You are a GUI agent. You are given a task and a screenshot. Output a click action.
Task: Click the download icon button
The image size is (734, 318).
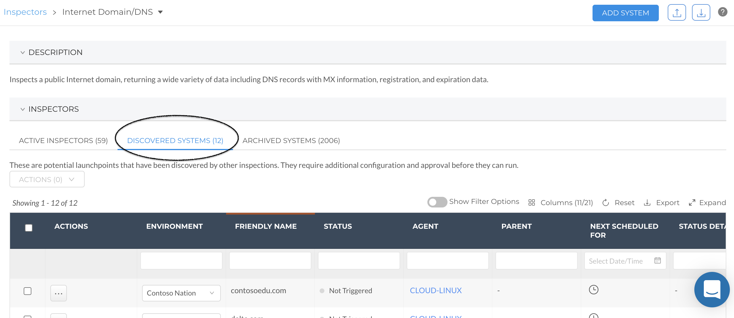tap(701, 13)
